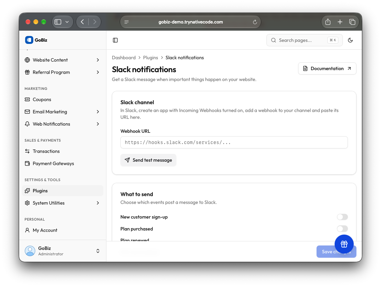Image resolution: width=381 pixels, height=287 pixels.
Task: Go to Dashboard breadcrumb link
Action: pyautogui.click(x=124, y=58)
